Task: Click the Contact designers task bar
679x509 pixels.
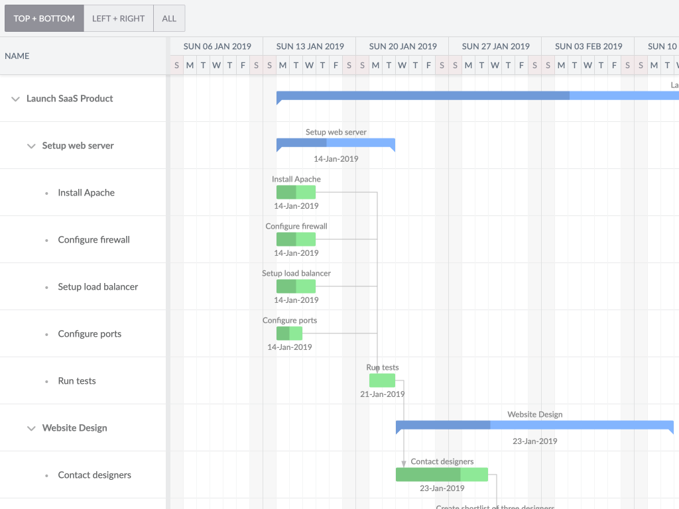Action: click(442, 475)
